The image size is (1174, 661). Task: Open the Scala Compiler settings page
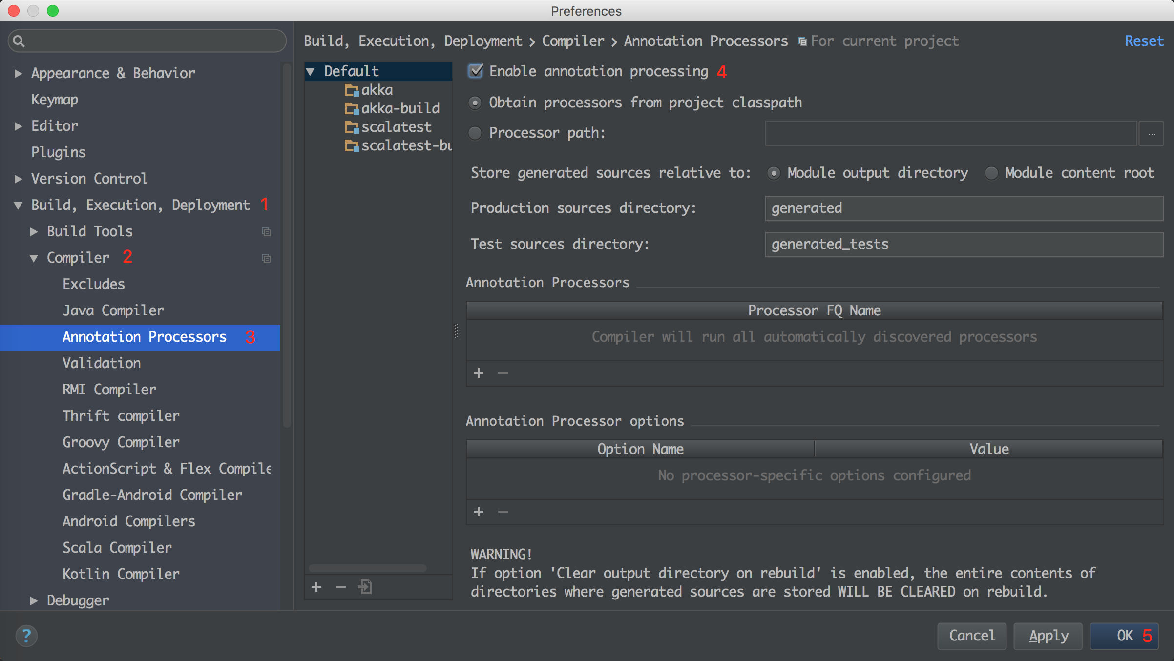pos(117,548)
